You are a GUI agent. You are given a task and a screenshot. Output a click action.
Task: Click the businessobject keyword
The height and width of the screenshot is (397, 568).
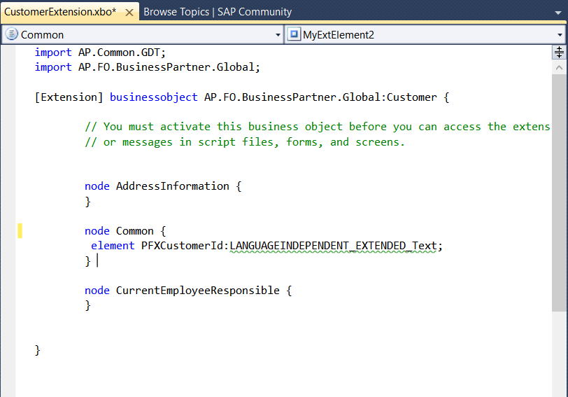click(153, 97)
